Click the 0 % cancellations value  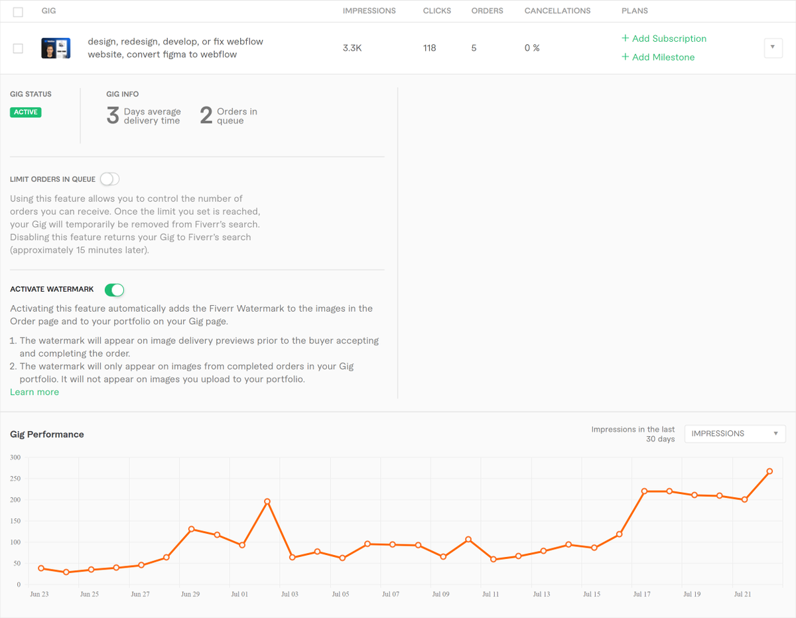tap(532, 48)
